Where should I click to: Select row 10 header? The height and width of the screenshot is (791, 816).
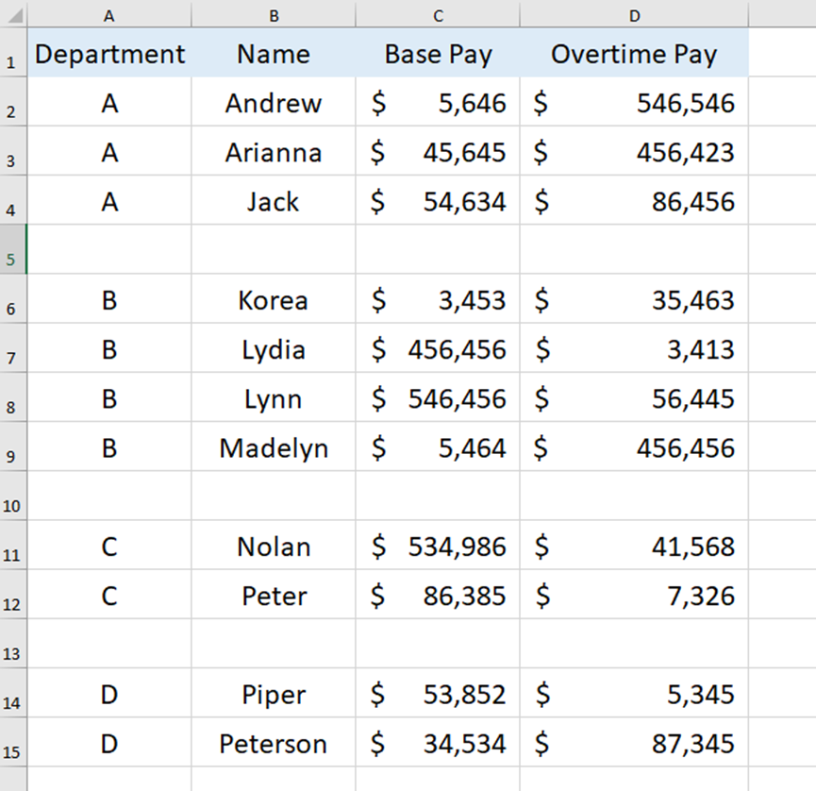click(13, 496)
